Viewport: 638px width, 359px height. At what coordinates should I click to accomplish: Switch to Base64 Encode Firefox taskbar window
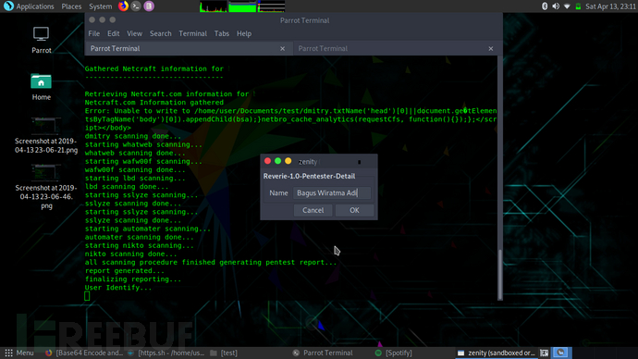[84, 353]
